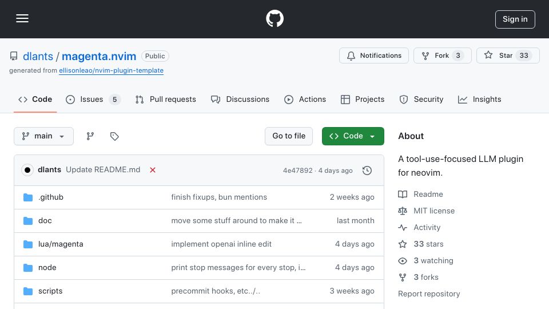Click the watching eye icon
This screenshot has height=309, width=549.
pyautogui.click(x=403, y=261)
